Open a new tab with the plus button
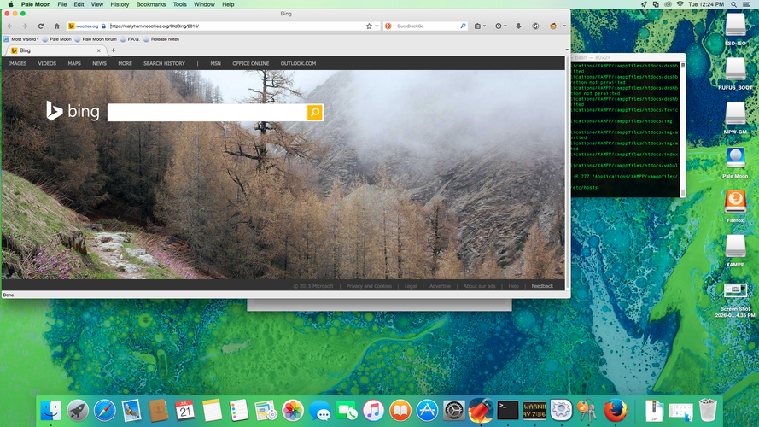 (x=114, y=50)
